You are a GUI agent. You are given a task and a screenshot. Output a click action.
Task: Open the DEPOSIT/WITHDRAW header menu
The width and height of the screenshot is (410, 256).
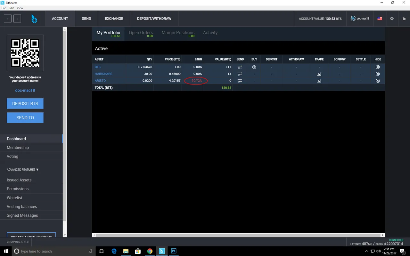click(x=154, y=19)
